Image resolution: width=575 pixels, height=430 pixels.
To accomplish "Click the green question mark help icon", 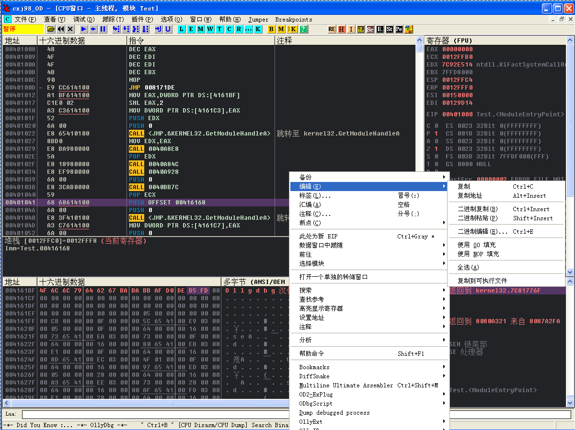I will (x=303, y=29).
